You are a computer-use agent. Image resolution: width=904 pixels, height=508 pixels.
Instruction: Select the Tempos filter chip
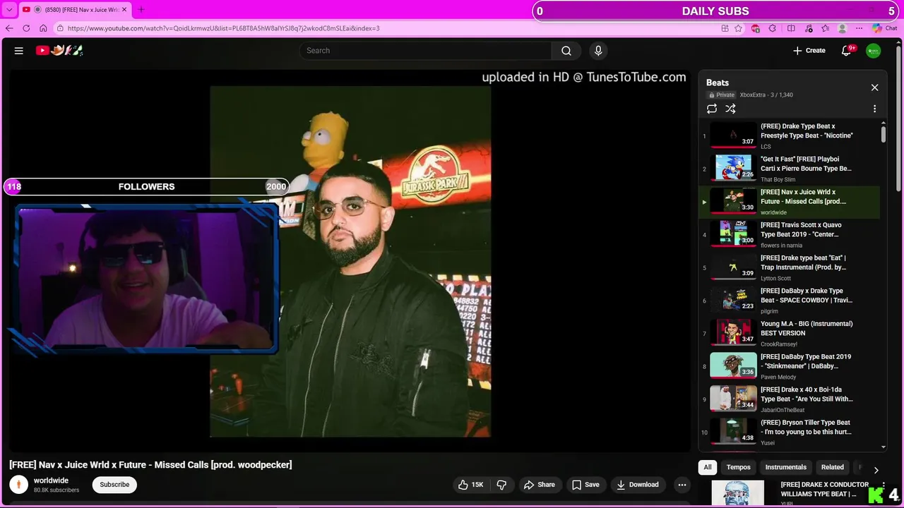point(739,467)
